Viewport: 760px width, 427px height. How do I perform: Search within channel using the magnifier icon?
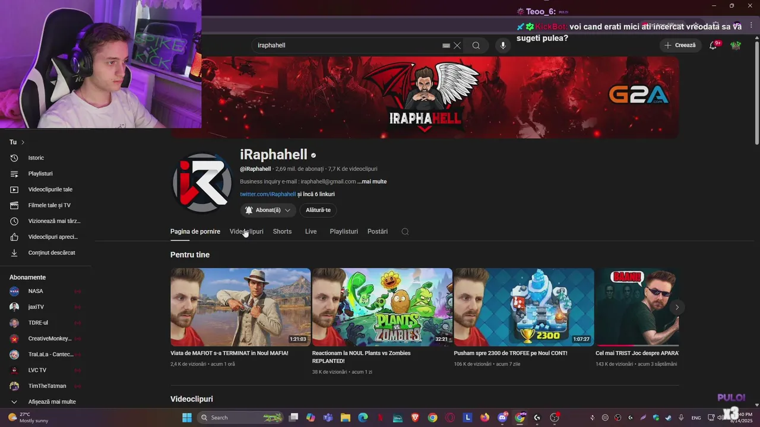[x=405, y=231]
